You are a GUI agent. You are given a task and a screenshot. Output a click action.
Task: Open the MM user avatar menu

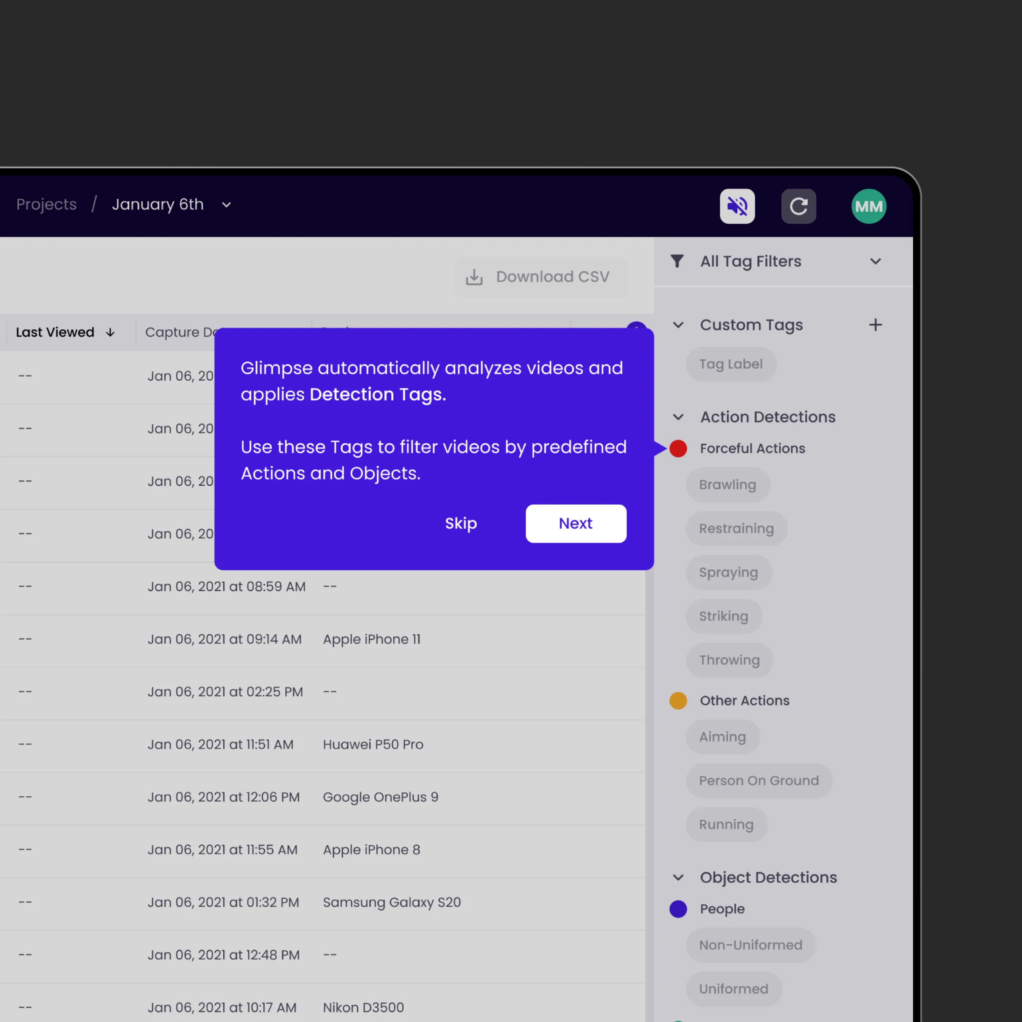(869, 206)
